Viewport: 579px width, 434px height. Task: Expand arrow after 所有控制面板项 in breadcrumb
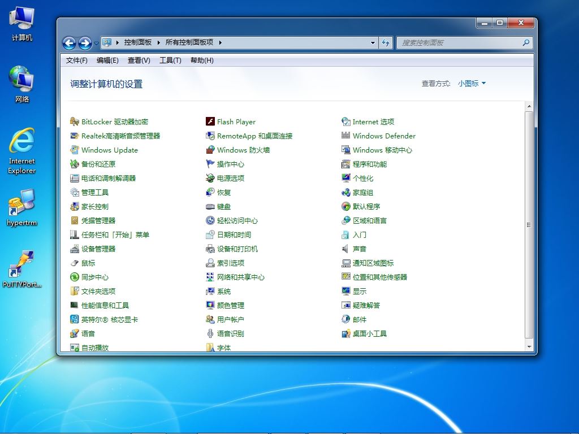coord(220,42)
